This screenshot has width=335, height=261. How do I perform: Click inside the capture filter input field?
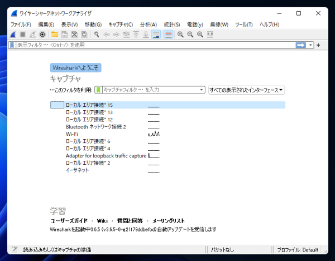coord(151,90)
